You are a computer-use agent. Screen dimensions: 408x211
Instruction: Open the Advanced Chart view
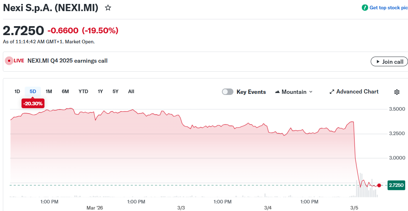tap(357, 91)
